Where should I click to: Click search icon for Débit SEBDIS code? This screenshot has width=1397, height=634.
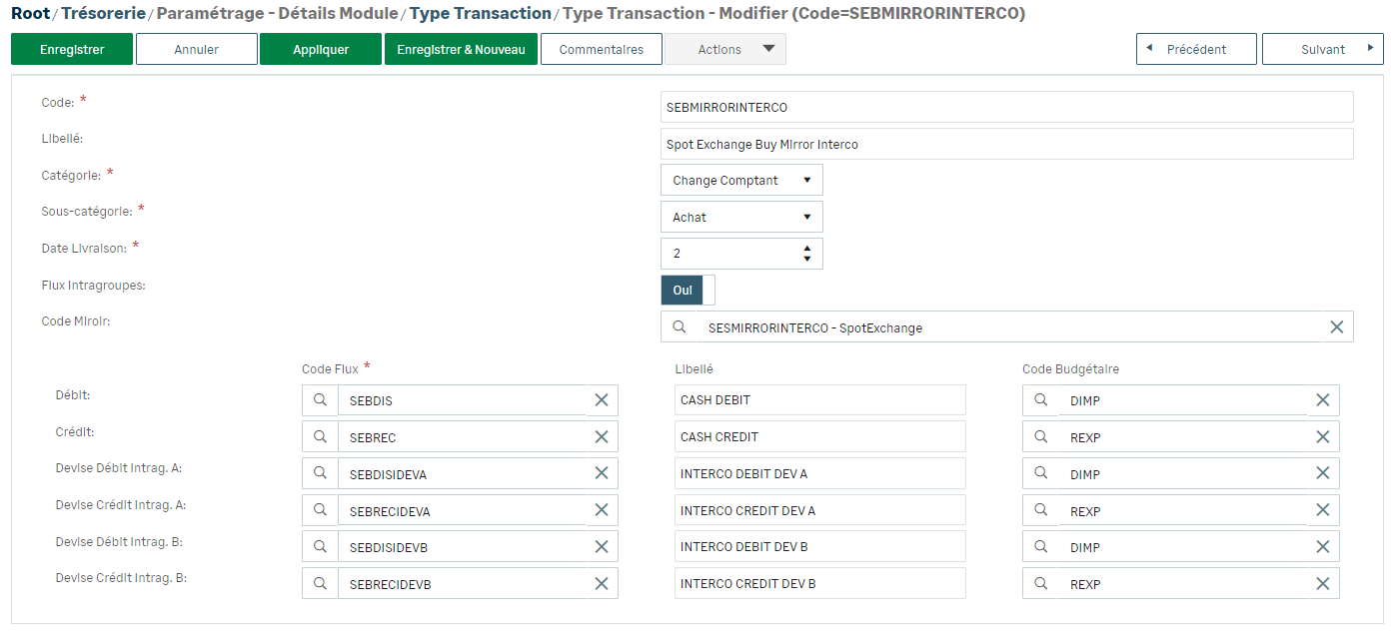pyautogui.click(x=320, y=400)
